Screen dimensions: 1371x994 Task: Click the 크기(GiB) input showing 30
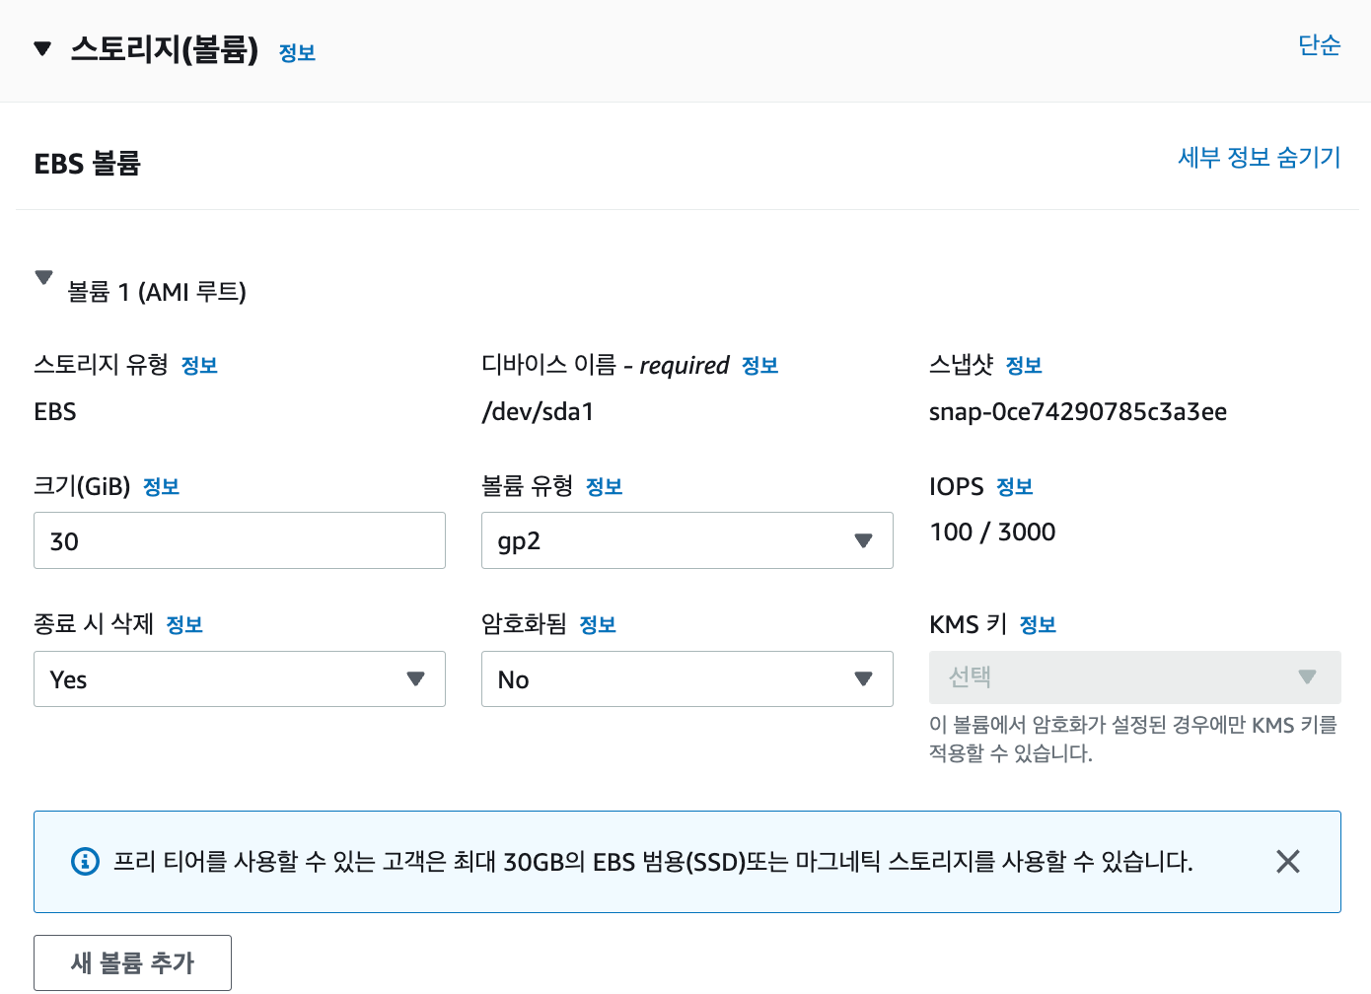tap(239, 540)
